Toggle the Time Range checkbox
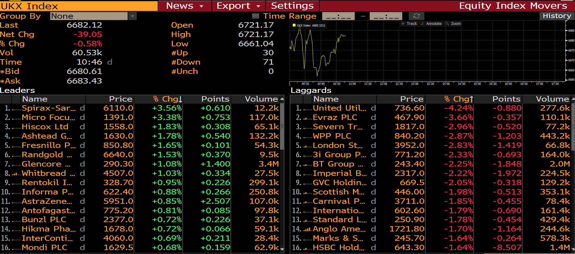 255,16
